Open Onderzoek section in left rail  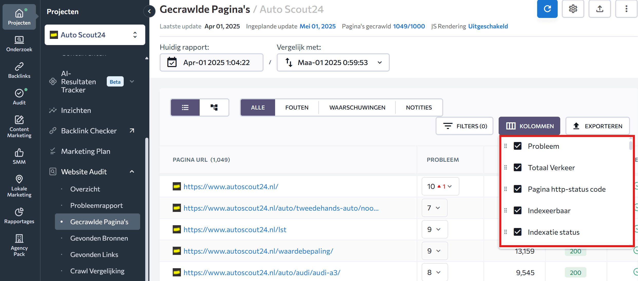tap(19, 44)
